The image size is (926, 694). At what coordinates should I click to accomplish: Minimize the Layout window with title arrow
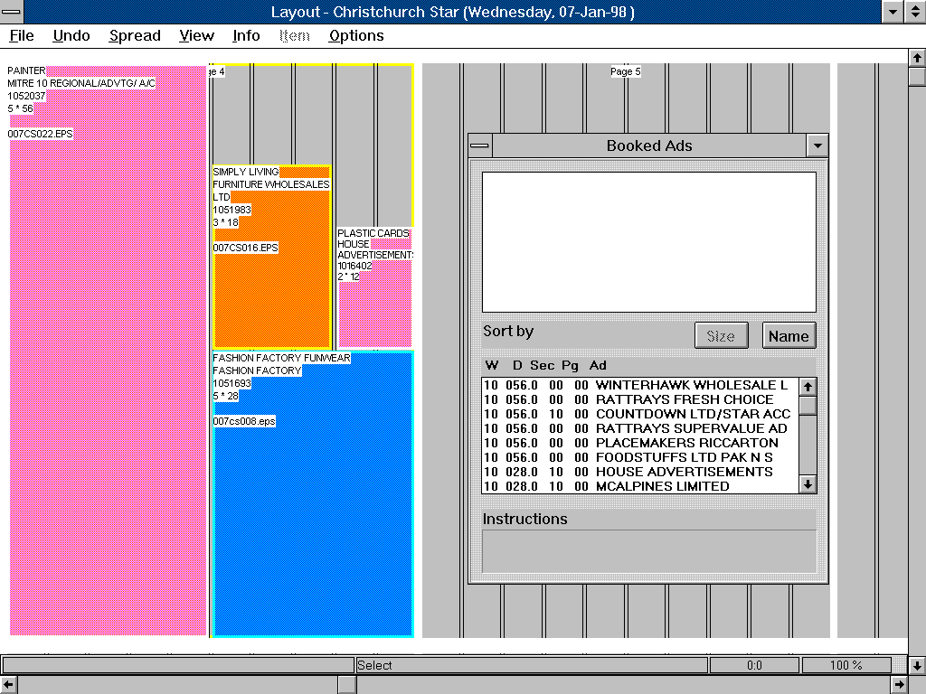[893, 11]
